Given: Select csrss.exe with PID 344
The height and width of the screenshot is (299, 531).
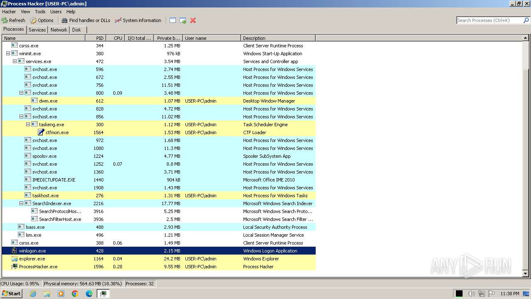Looking at the screenshot, I should tap(159, 46).
